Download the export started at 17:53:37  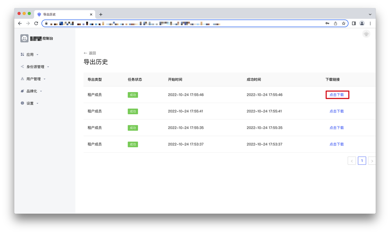point(336,144)
